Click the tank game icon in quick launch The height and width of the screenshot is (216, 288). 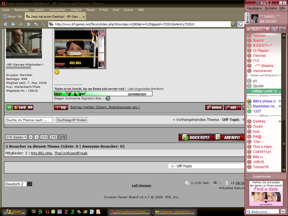point(79,212)
